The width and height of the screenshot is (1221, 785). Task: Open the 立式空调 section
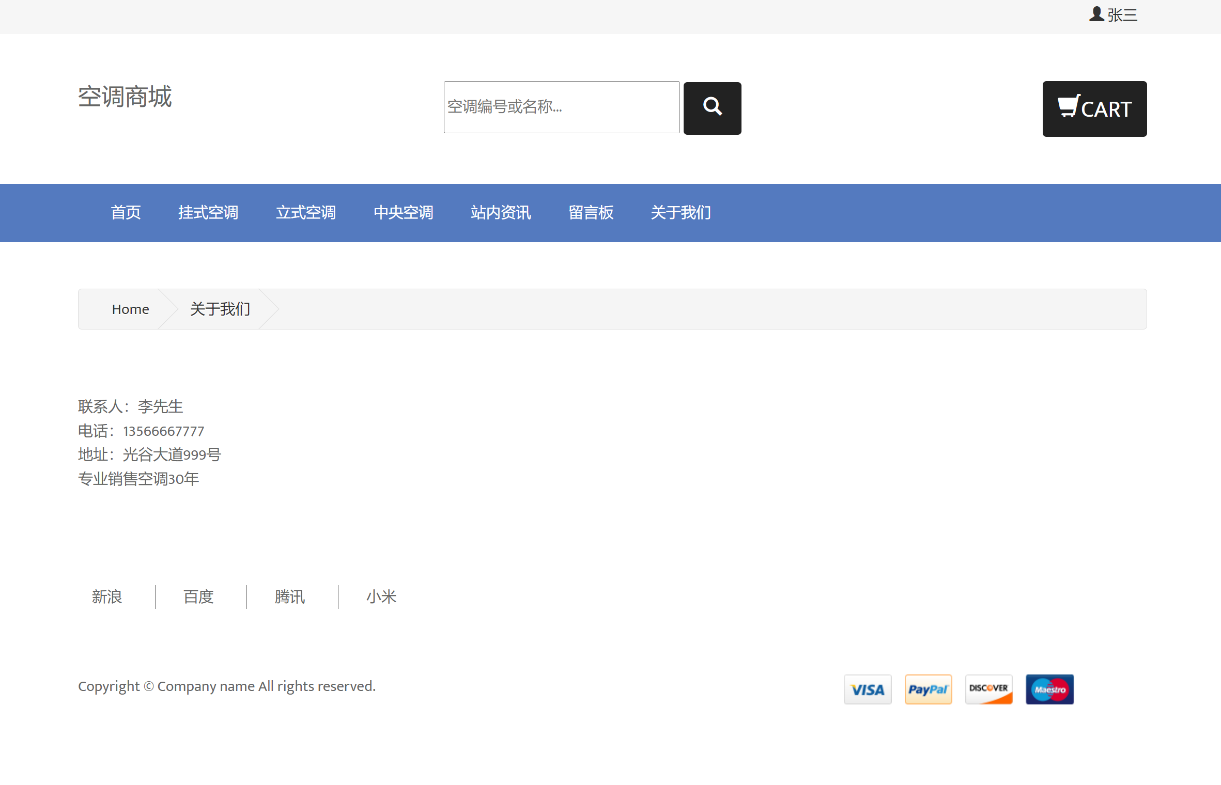[x=306, y=213]
